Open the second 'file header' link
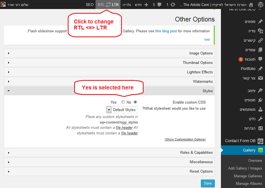Viewport: 265px width, 188px height. click(129, 133)
